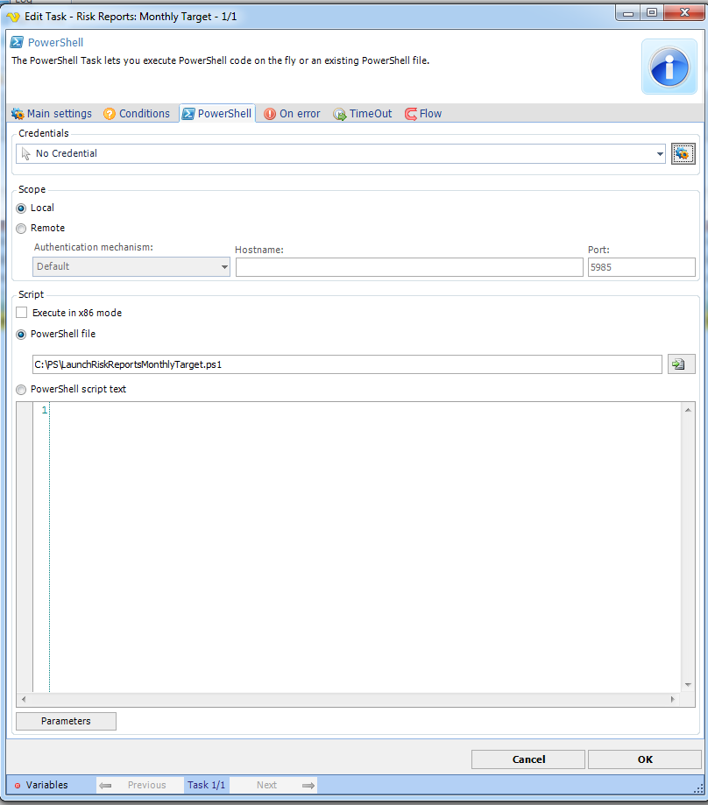This screenshot has height=805, width=708.
Task: Open Authentication mechanism Default dropdown
Action: [131, 266]
